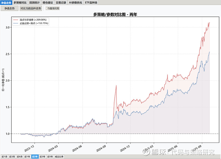This screenshot has height=159, width=221.
Task: Click 对比当前品种走势 button
Action: click(x=31, y=8)
